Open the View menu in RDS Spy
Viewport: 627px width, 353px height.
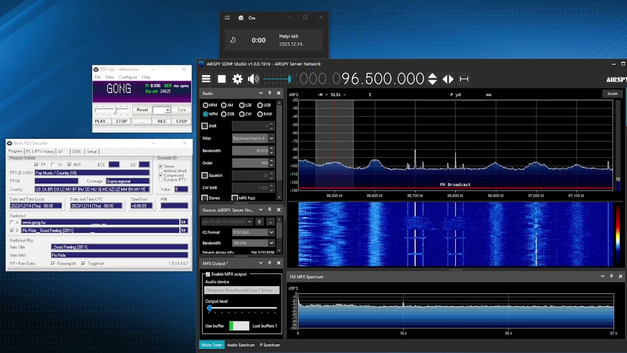click(x=110, y=77)
